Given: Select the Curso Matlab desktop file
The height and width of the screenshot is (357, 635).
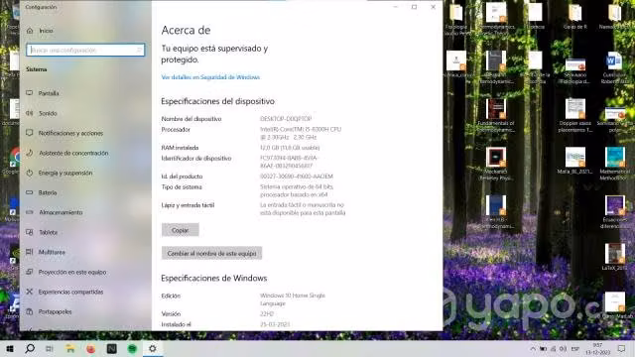Looking at the screenshot, I should click(x=614, y=305).
